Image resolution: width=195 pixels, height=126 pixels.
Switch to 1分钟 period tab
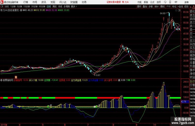(x=13, y=6)
